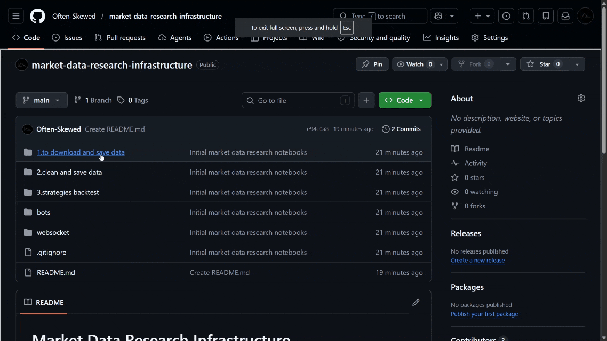View the 1 Branch link
607x341 pixels.
pos(93,100)
